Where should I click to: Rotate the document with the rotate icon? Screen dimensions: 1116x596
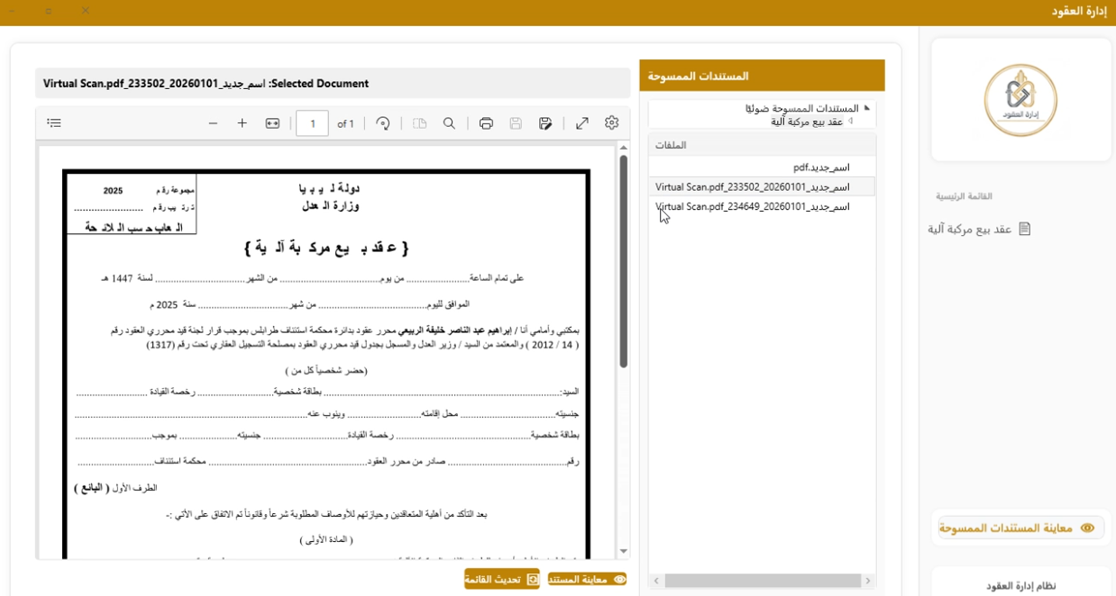tap(383, 123)
